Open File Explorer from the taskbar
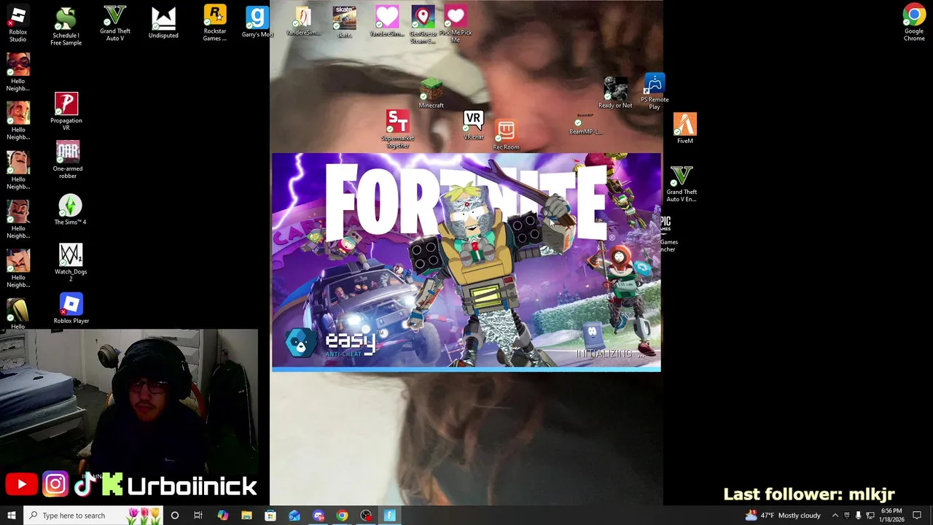The image size is (933, 525). click(x=246, y=516)
